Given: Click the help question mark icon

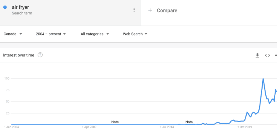Looking at the screenshot, I should point(40,55).
